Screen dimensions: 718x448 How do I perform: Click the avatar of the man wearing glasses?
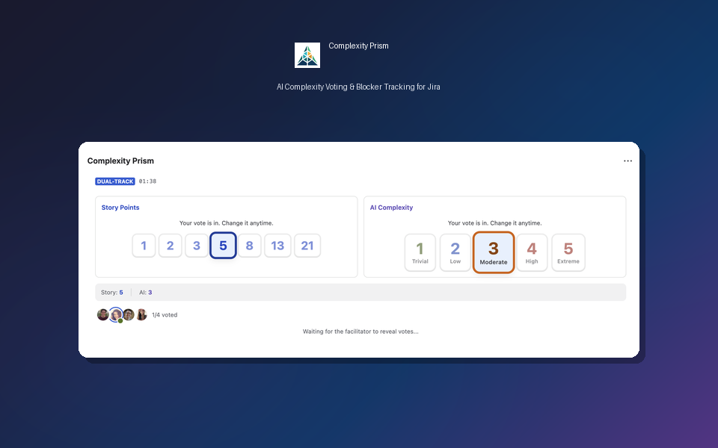(129, 314)
